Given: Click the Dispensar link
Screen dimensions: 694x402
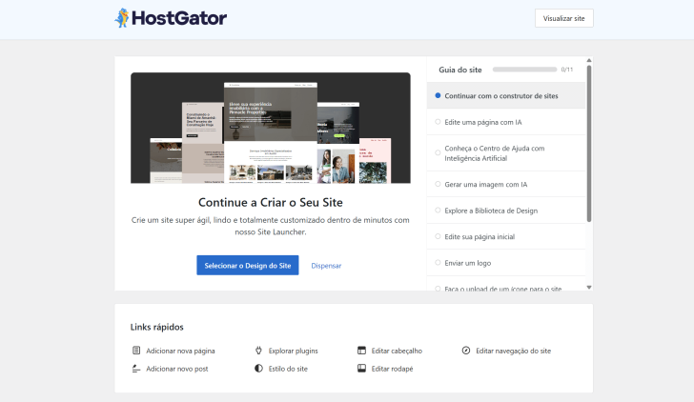Looking at the screenshot, I should 326,266.
